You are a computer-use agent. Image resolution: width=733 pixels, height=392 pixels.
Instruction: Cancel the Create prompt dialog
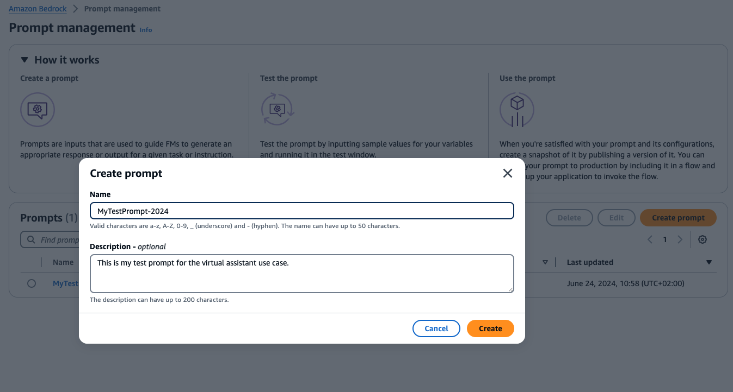point(436,328)
